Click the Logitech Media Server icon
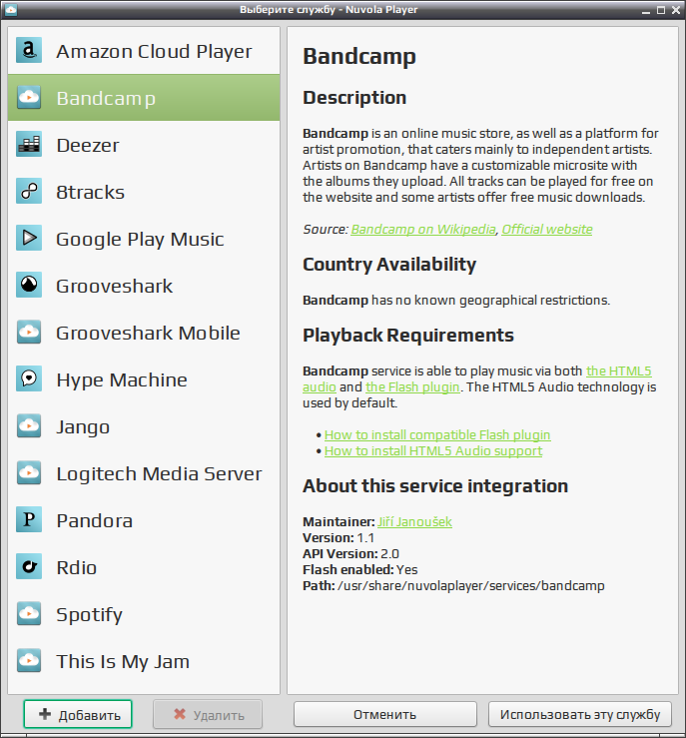The width and height of the screenshot is (686, 738). coord(29,472)
